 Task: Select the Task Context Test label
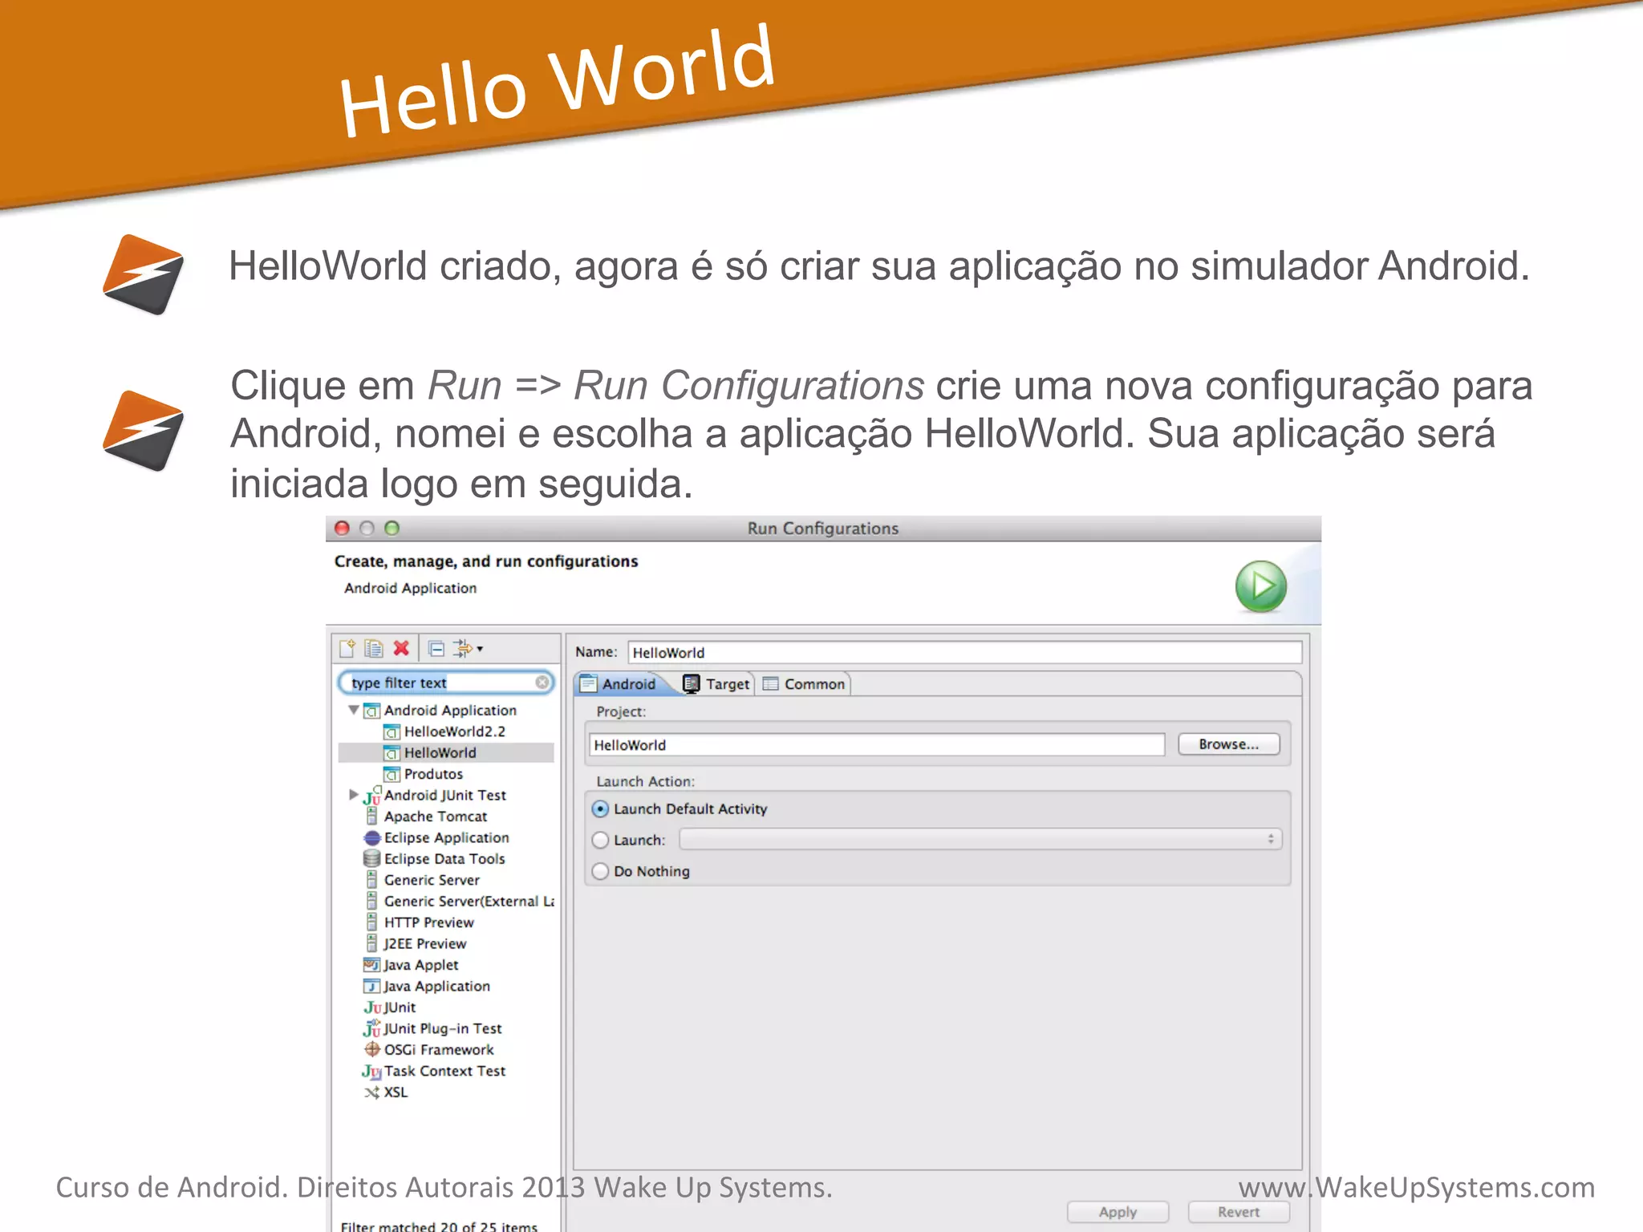pos(444,1071)
